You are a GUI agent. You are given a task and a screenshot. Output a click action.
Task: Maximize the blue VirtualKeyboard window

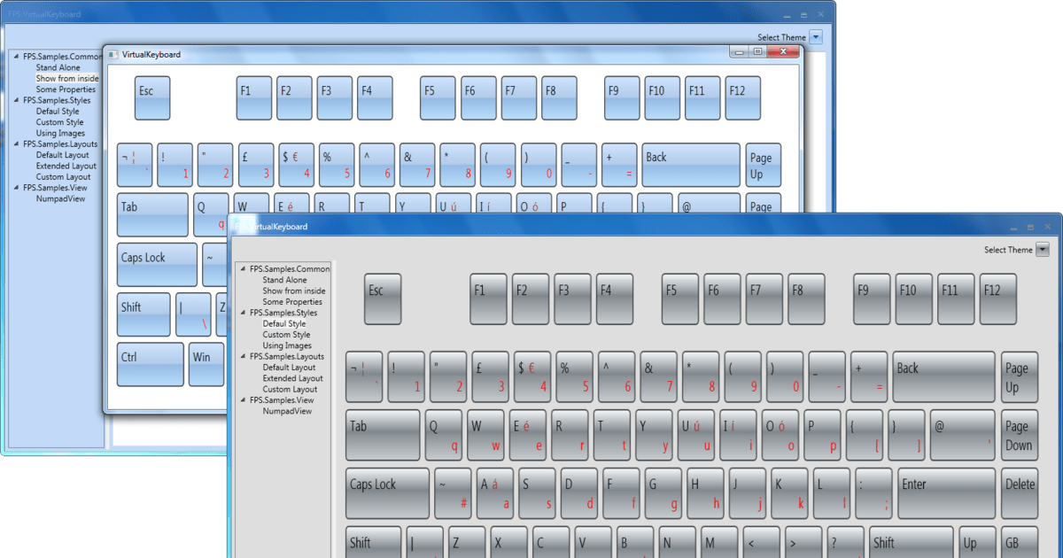pyautogui.click(x=757, y=52)
